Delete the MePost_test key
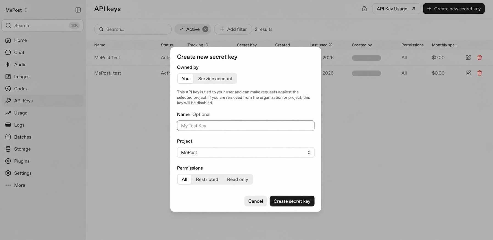Viewport: 493px width, 240px height. [x=480, y=73]
